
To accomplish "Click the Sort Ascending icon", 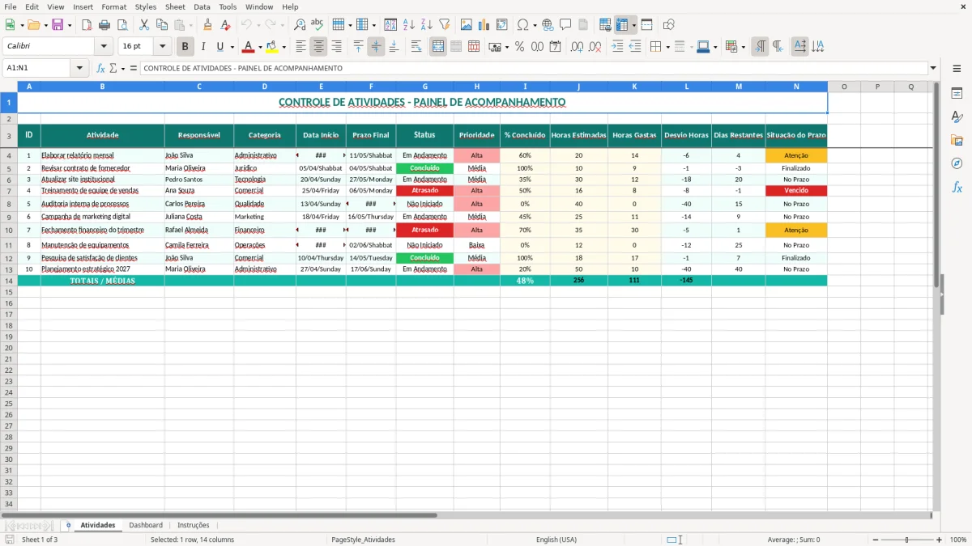I will click(x=408, y=25).
